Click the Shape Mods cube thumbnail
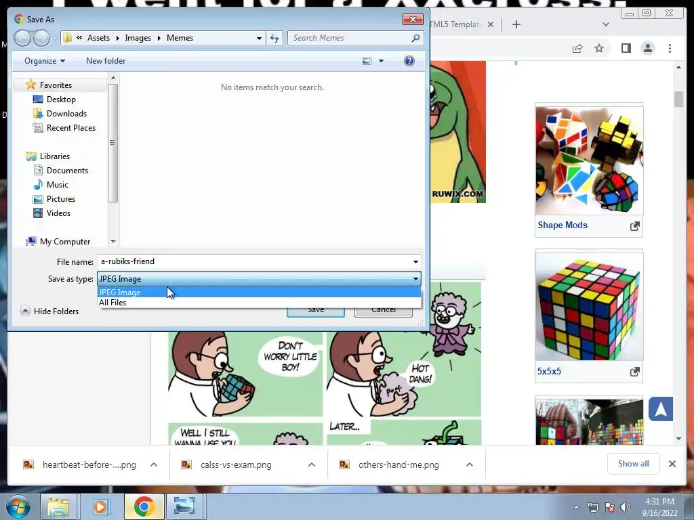Viewport: 694px width, 520px height. tap(589, 160)
